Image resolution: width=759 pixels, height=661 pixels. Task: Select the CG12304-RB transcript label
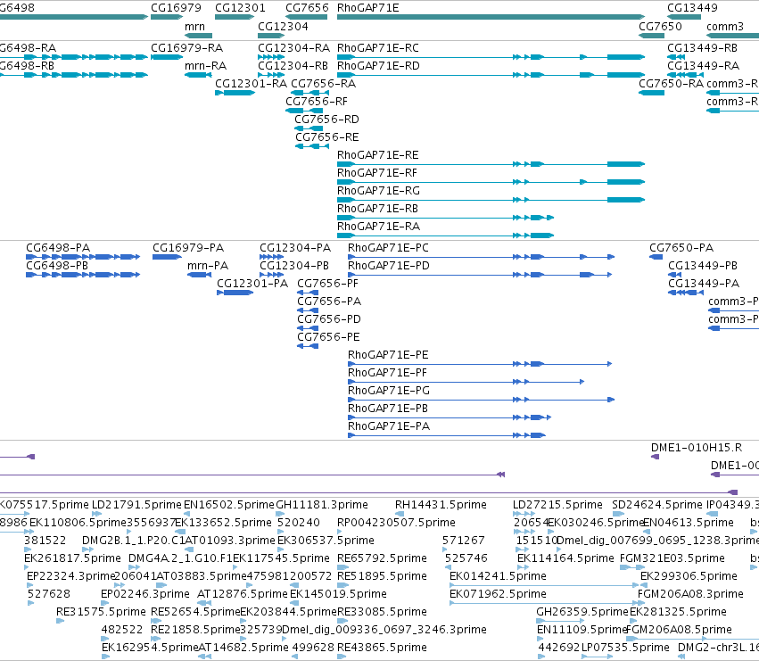293,66
